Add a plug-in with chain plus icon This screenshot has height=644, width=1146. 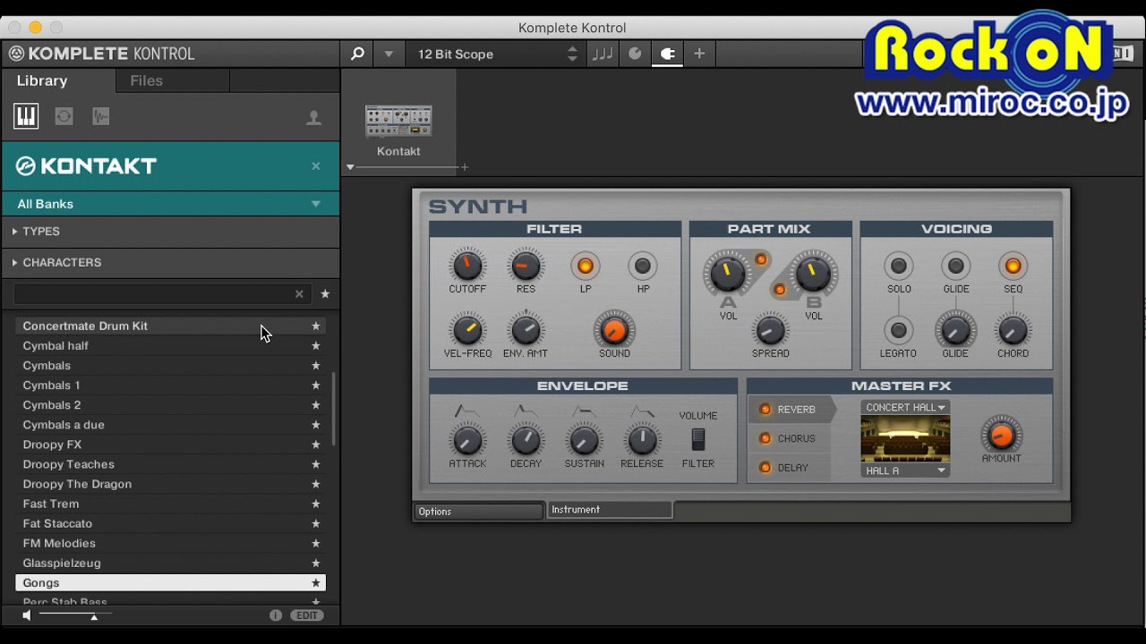click(x=465, y=167)
